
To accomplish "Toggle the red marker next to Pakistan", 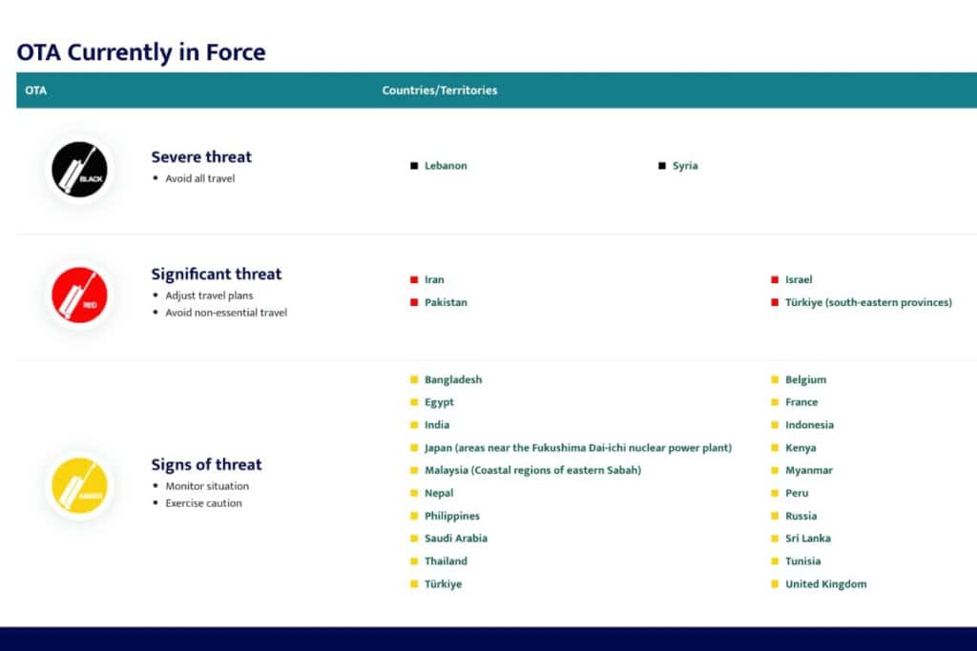I will (414, 302).
